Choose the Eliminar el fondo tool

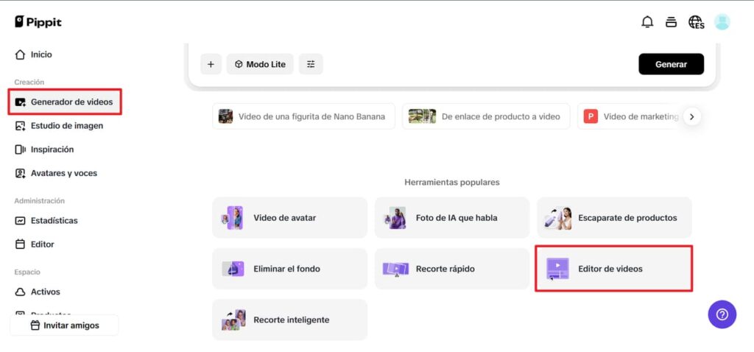click(x=289, y=269)
